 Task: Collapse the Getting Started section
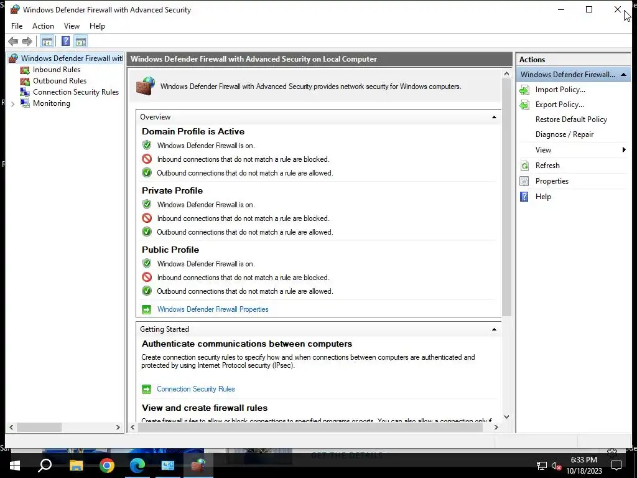tap(494, 329)
